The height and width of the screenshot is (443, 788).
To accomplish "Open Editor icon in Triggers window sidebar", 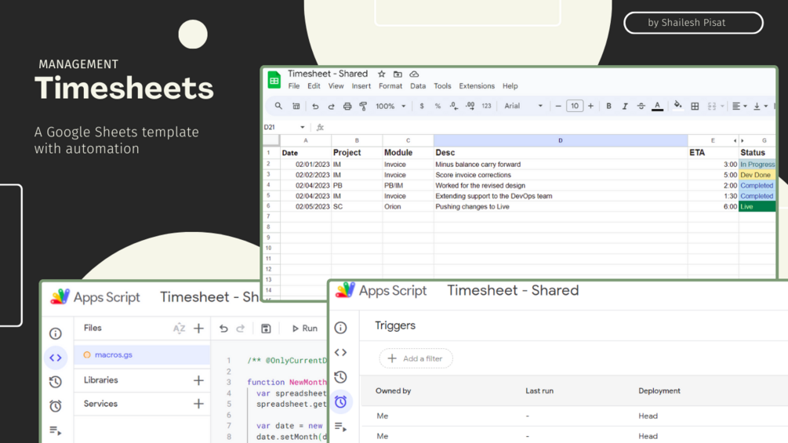I will (x=341, y=353).
